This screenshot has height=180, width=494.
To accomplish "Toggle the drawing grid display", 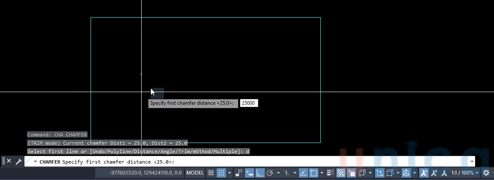I will [x=211, y=173].
